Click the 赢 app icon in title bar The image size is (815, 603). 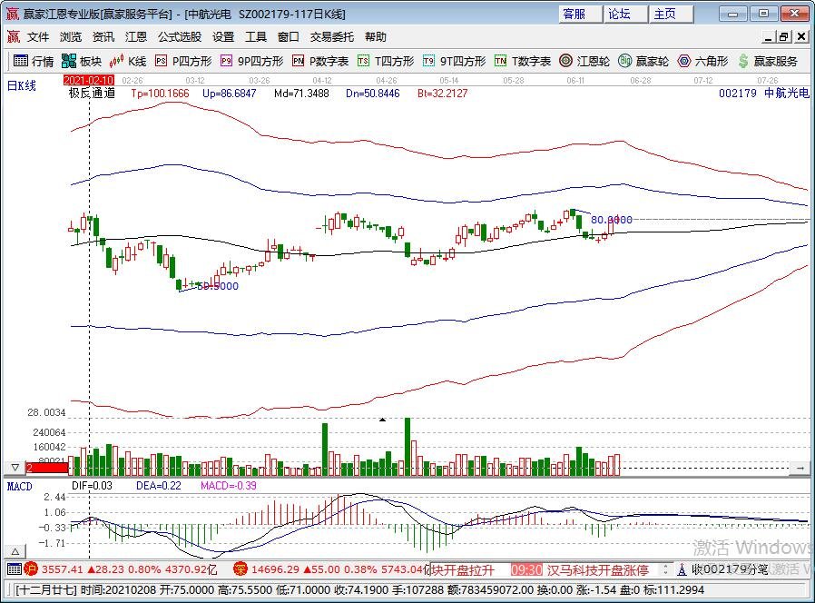13,14
